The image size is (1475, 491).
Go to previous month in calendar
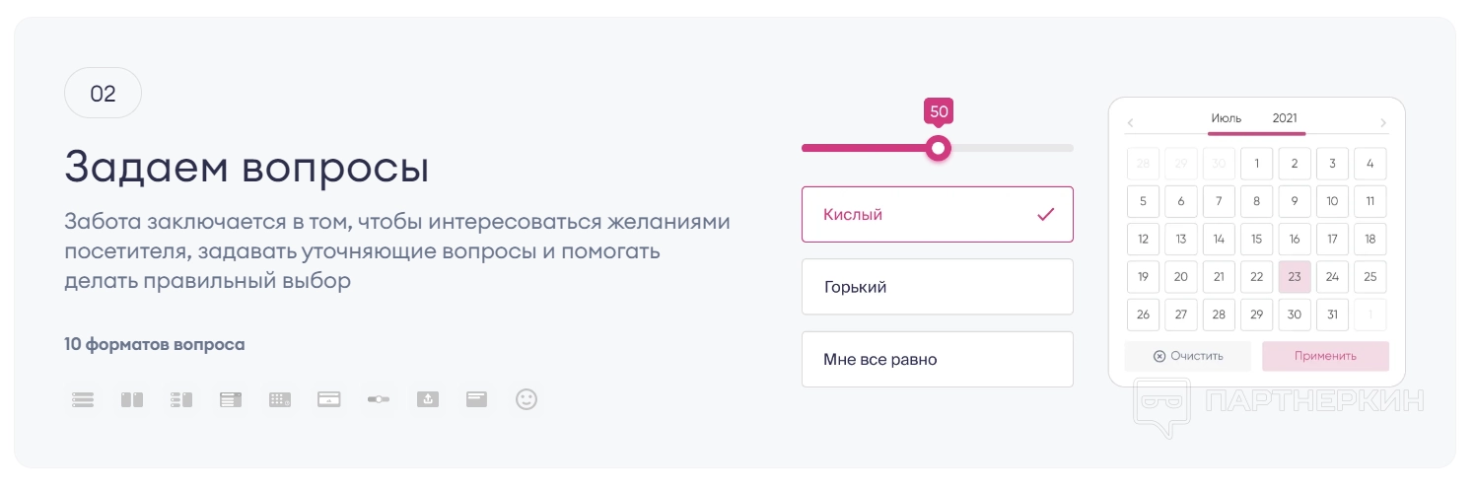tap(1130, 123)
